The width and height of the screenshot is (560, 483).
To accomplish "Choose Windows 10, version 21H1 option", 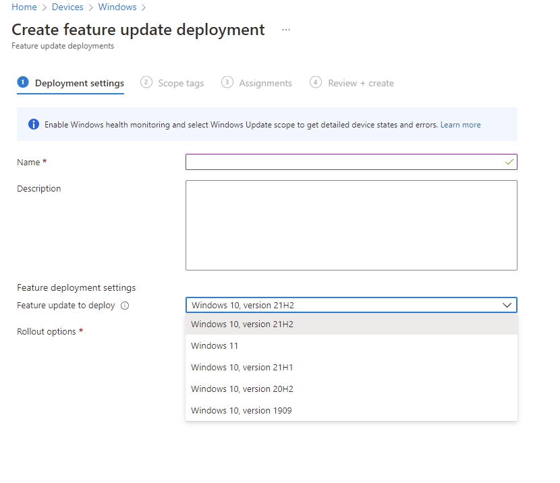I will 352,368.
